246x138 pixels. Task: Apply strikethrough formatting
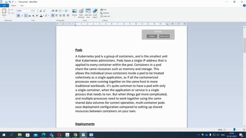click(30, 16)
